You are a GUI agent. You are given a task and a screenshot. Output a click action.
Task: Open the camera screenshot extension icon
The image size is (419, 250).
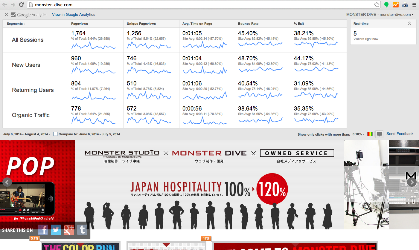[x=405, y=5]
